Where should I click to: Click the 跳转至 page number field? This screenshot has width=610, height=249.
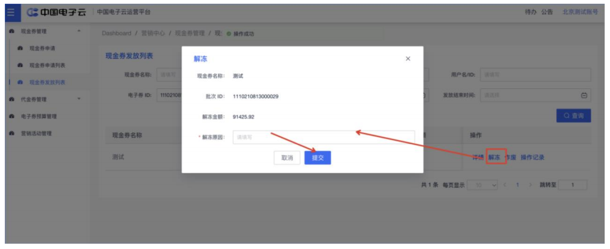tap(573, 185)
